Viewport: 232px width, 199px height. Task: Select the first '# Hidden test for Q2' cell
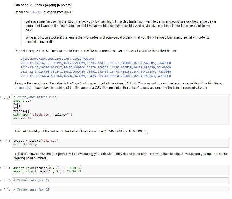point(120,181)
